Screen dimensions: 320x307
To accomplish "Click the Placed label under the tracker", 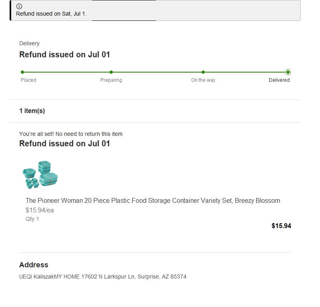I will 28,80.
